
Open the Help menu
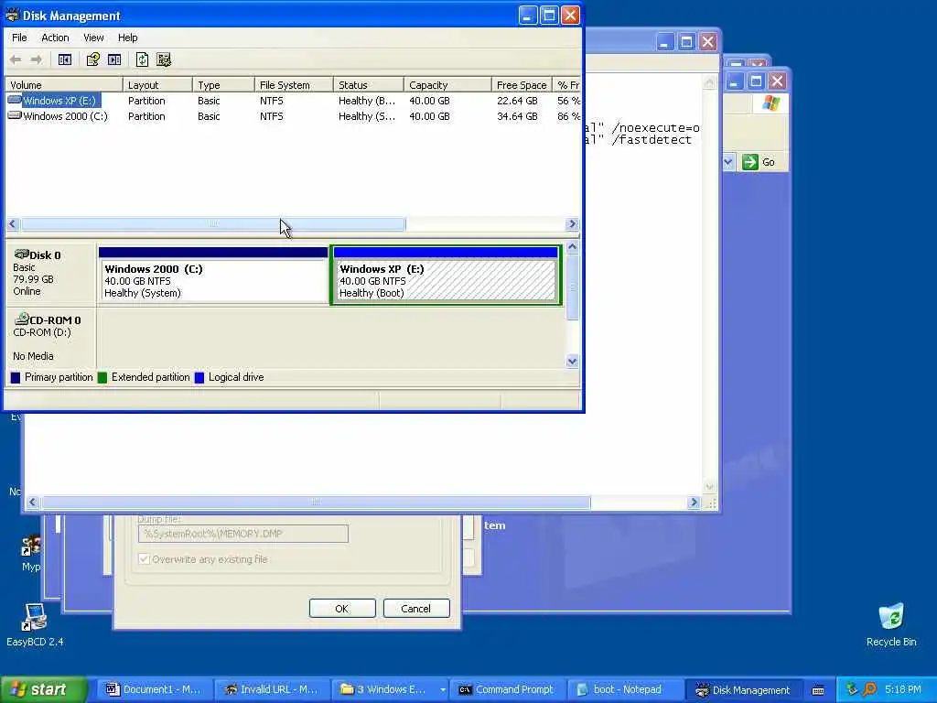(127, 38)
